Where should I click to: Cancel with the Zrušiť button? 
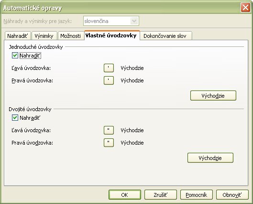point(161,195)
